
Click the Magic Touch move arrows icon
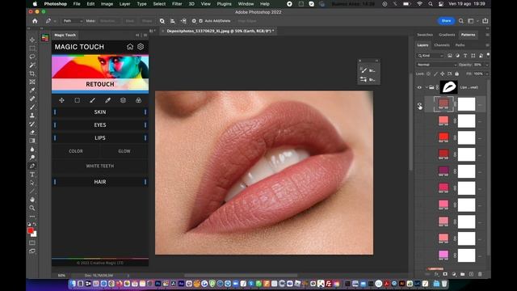(61, 100)
